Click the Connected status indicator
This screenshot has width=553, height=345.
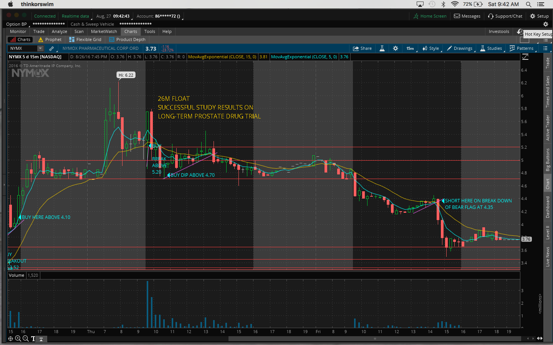click(45, 16)
